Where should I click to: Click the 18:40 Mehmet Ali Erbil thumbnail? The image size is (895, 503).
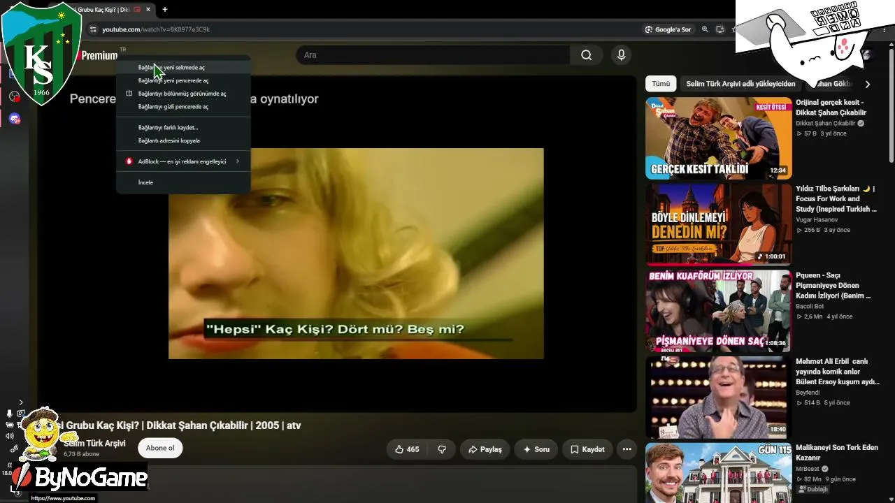pyautogui.click(x=719, y=397)
